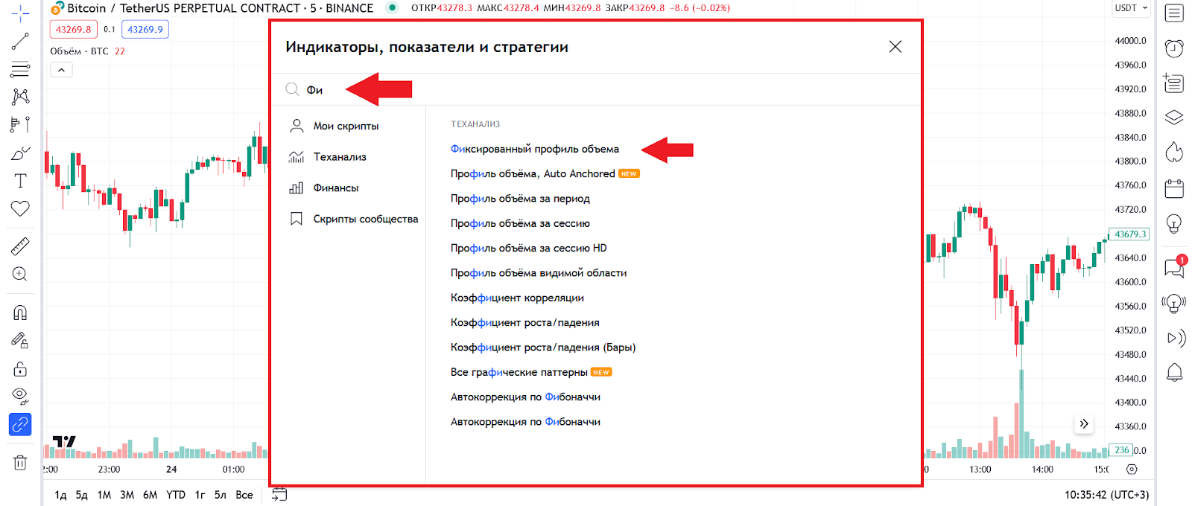Focus the indicator search field
This screenshot has width=1192, height=506.
coord(596,89)
